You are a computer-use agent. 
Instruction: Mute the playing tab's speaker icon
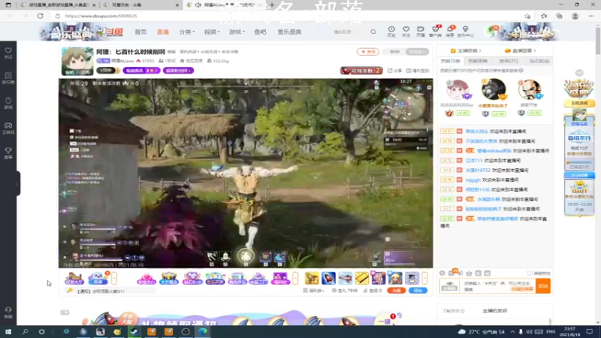click(198, 5)
